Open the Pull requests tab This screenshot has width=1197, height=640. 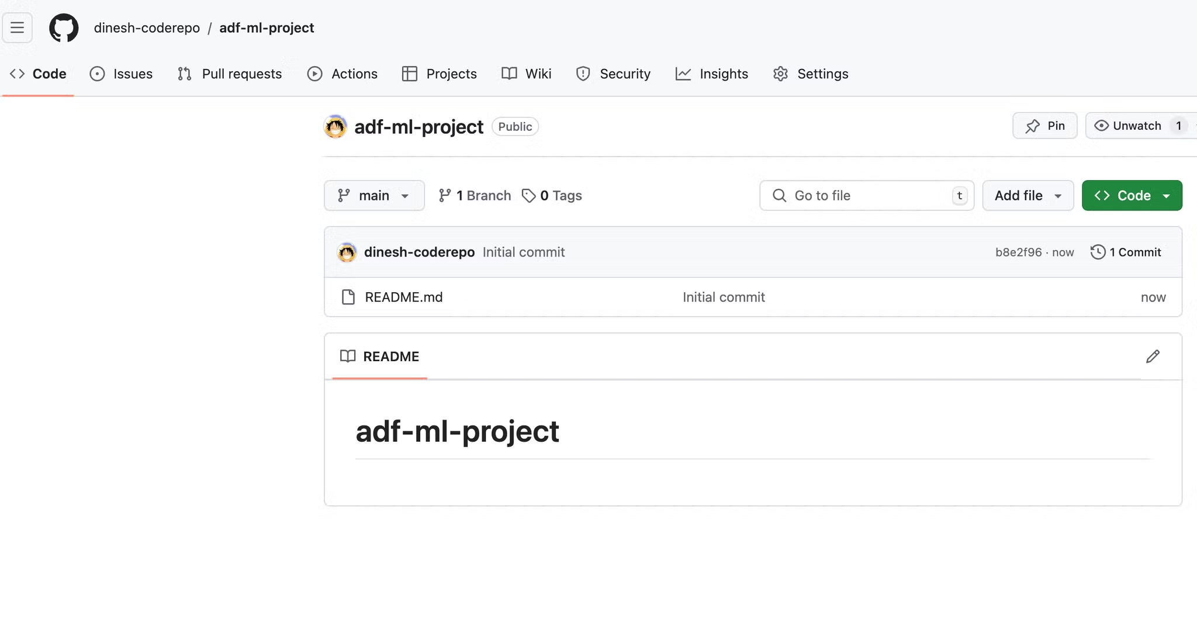coord(230,74)
